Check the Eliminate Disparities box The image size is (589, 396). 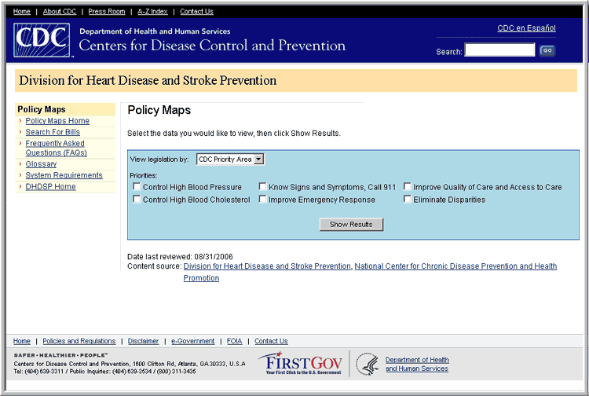[408, 200]
